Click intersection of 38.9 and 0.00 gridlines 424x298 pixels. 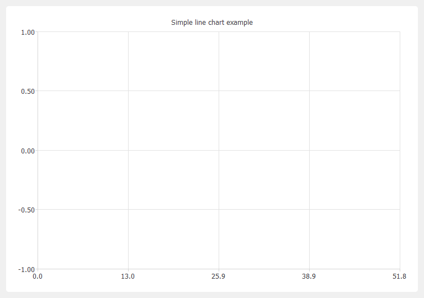tap(309, 150)
